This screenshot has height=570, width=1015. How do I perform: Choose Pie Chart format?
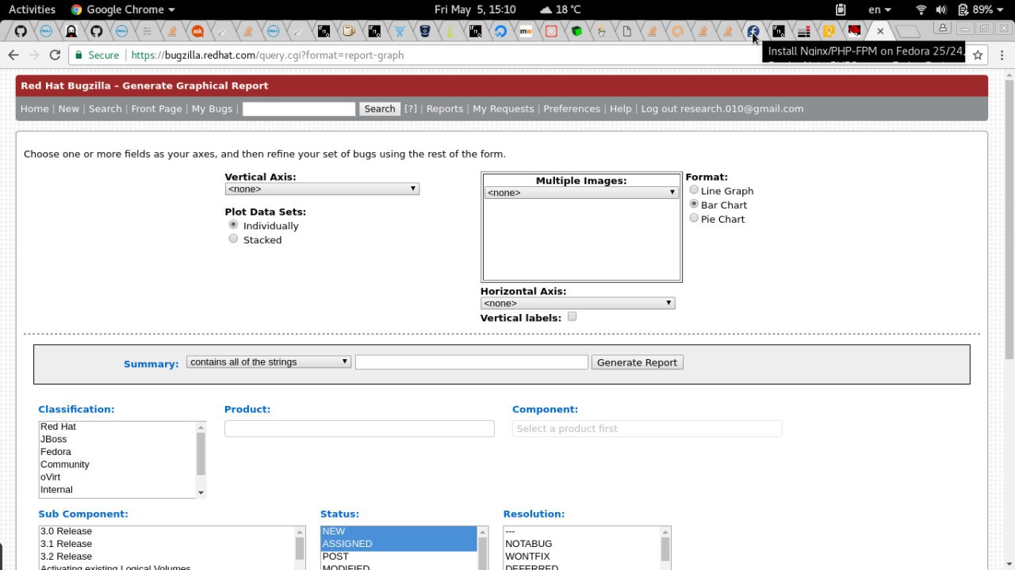coord(694,218)
